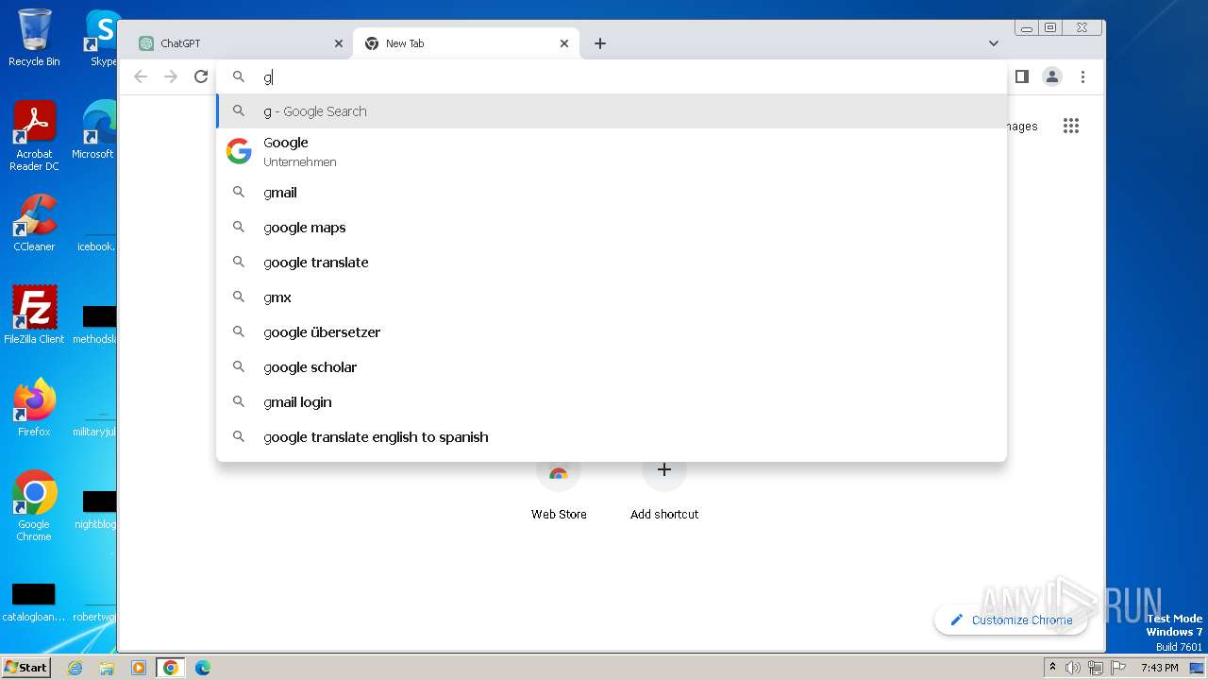
Task: Open Recycle Bin desktop icon
Action: [34, 38]
